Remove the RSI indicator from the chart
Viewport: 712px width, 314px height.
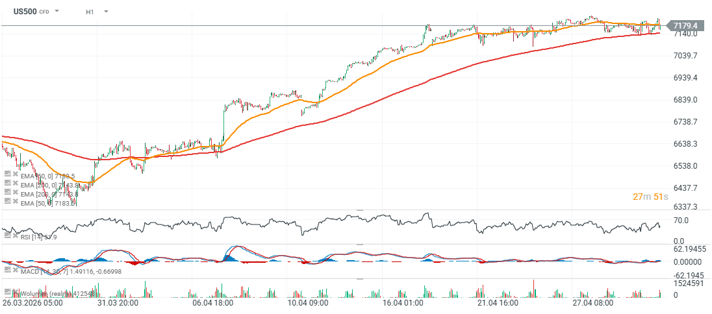pyautogui.click(x=15, y=236)
